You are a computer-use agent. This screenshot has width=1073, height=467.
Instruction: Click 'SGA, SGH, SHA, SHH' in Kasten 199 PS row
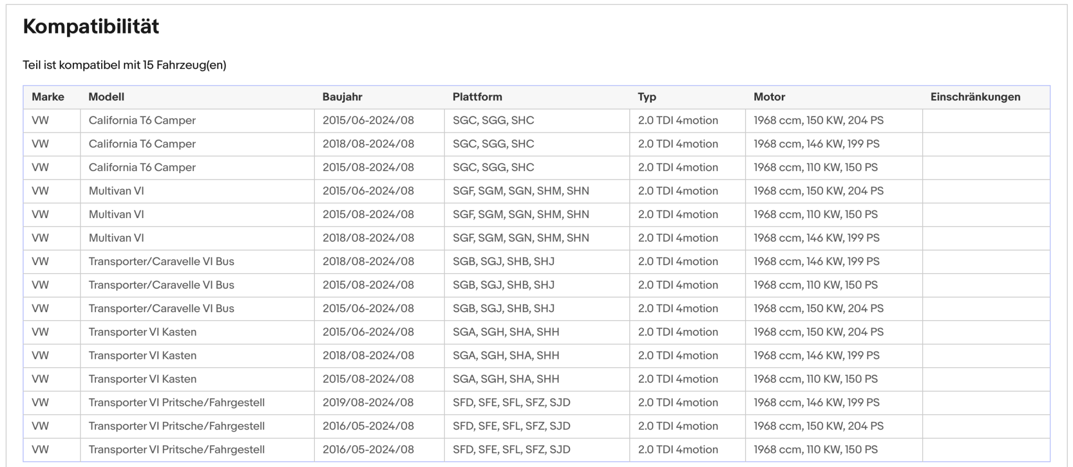506,356
